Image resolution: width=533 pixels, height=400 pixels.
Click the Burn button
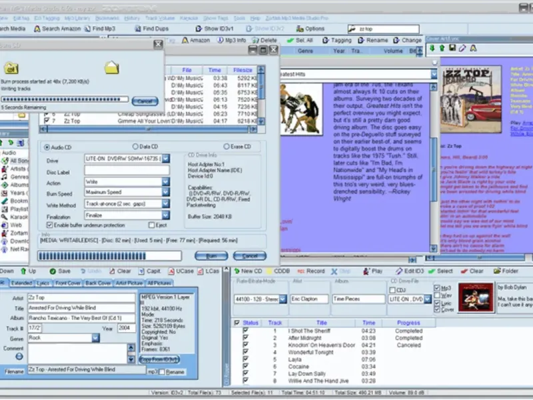(211, 256)
